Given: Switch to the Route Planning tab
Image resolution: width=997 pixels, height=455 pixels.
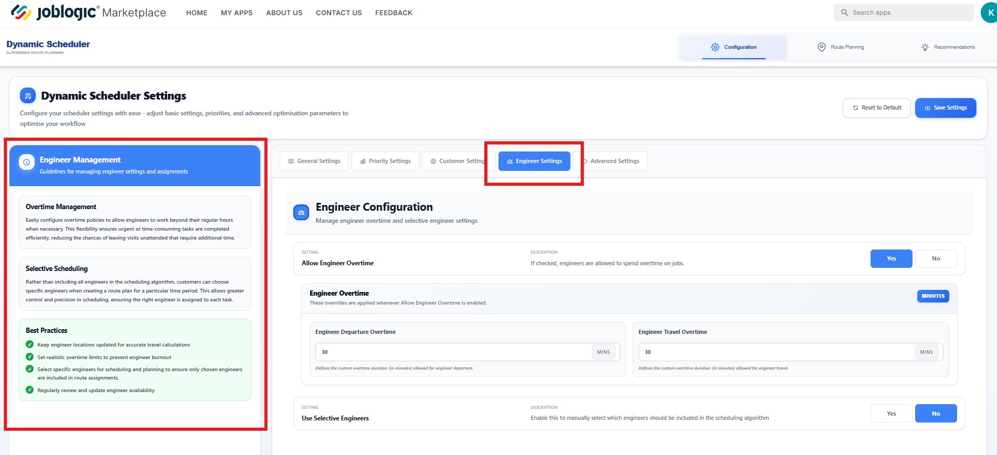Looking at the screenshot, I should pyautogui.click(x=841, y=47).
